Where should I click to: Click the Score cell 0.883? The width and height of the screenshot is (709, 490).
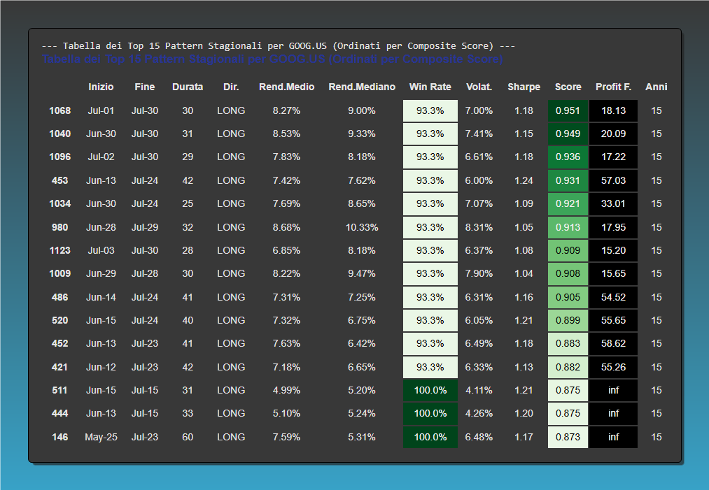click(568, 343)
